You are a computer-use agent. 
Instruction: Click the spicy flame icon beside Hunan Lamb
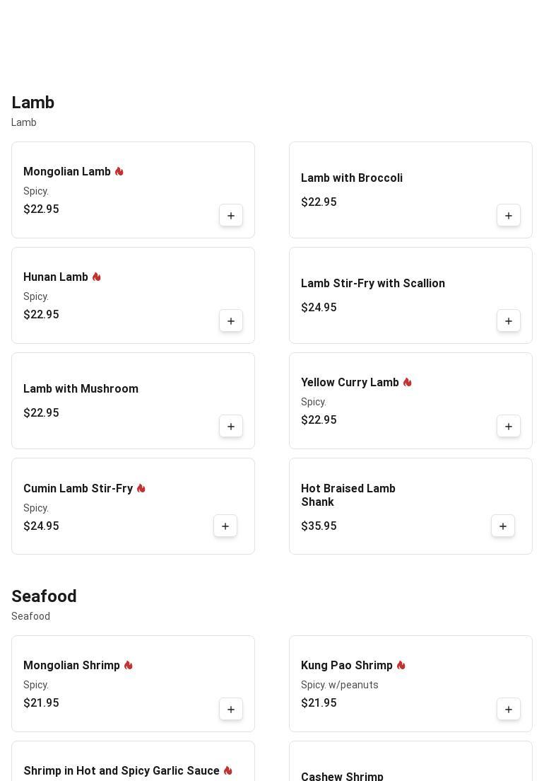(97, 277)
